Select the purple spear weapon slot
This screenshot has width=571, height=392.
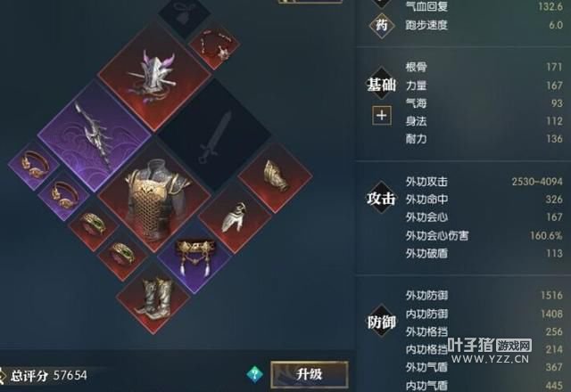(x=95, y=136)
